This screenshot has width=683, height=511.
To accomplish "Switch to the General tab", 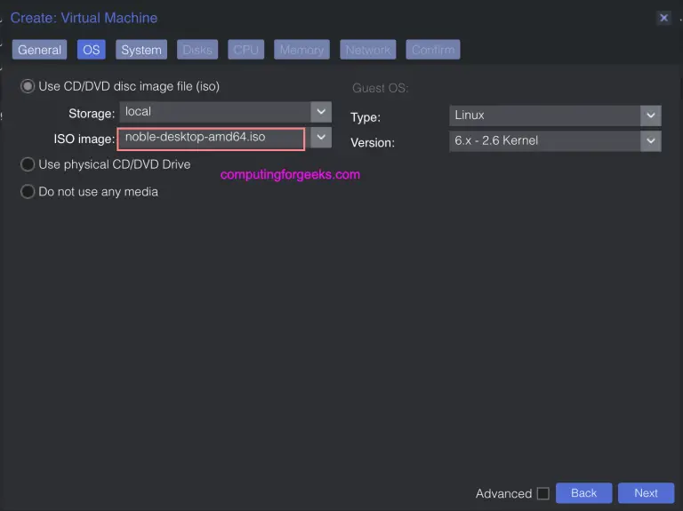I will click(x=40, y=50).
